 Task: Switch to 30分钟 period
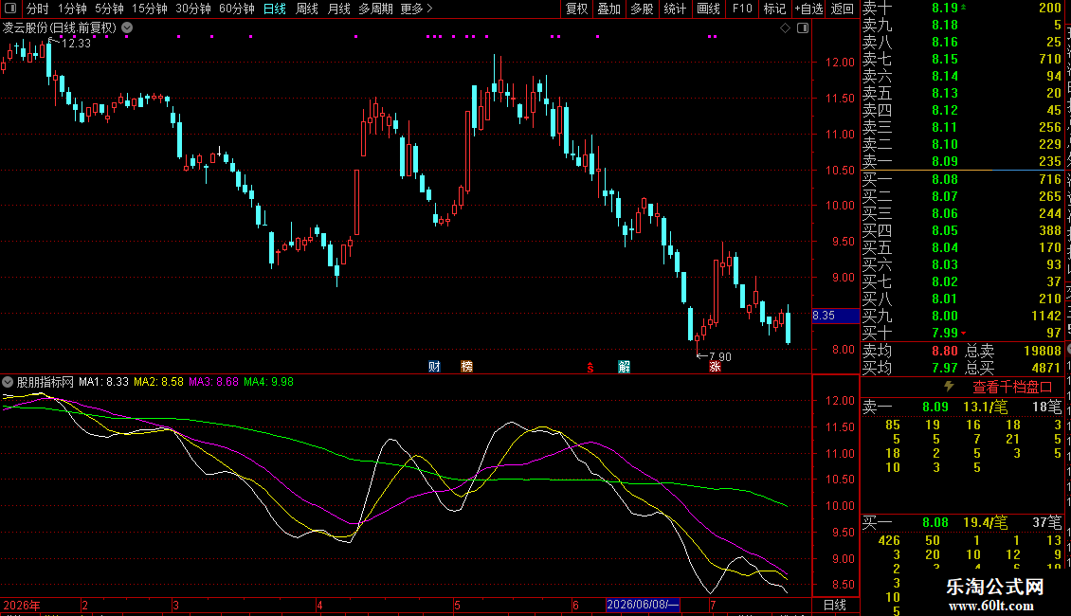[x=192, y=9]
